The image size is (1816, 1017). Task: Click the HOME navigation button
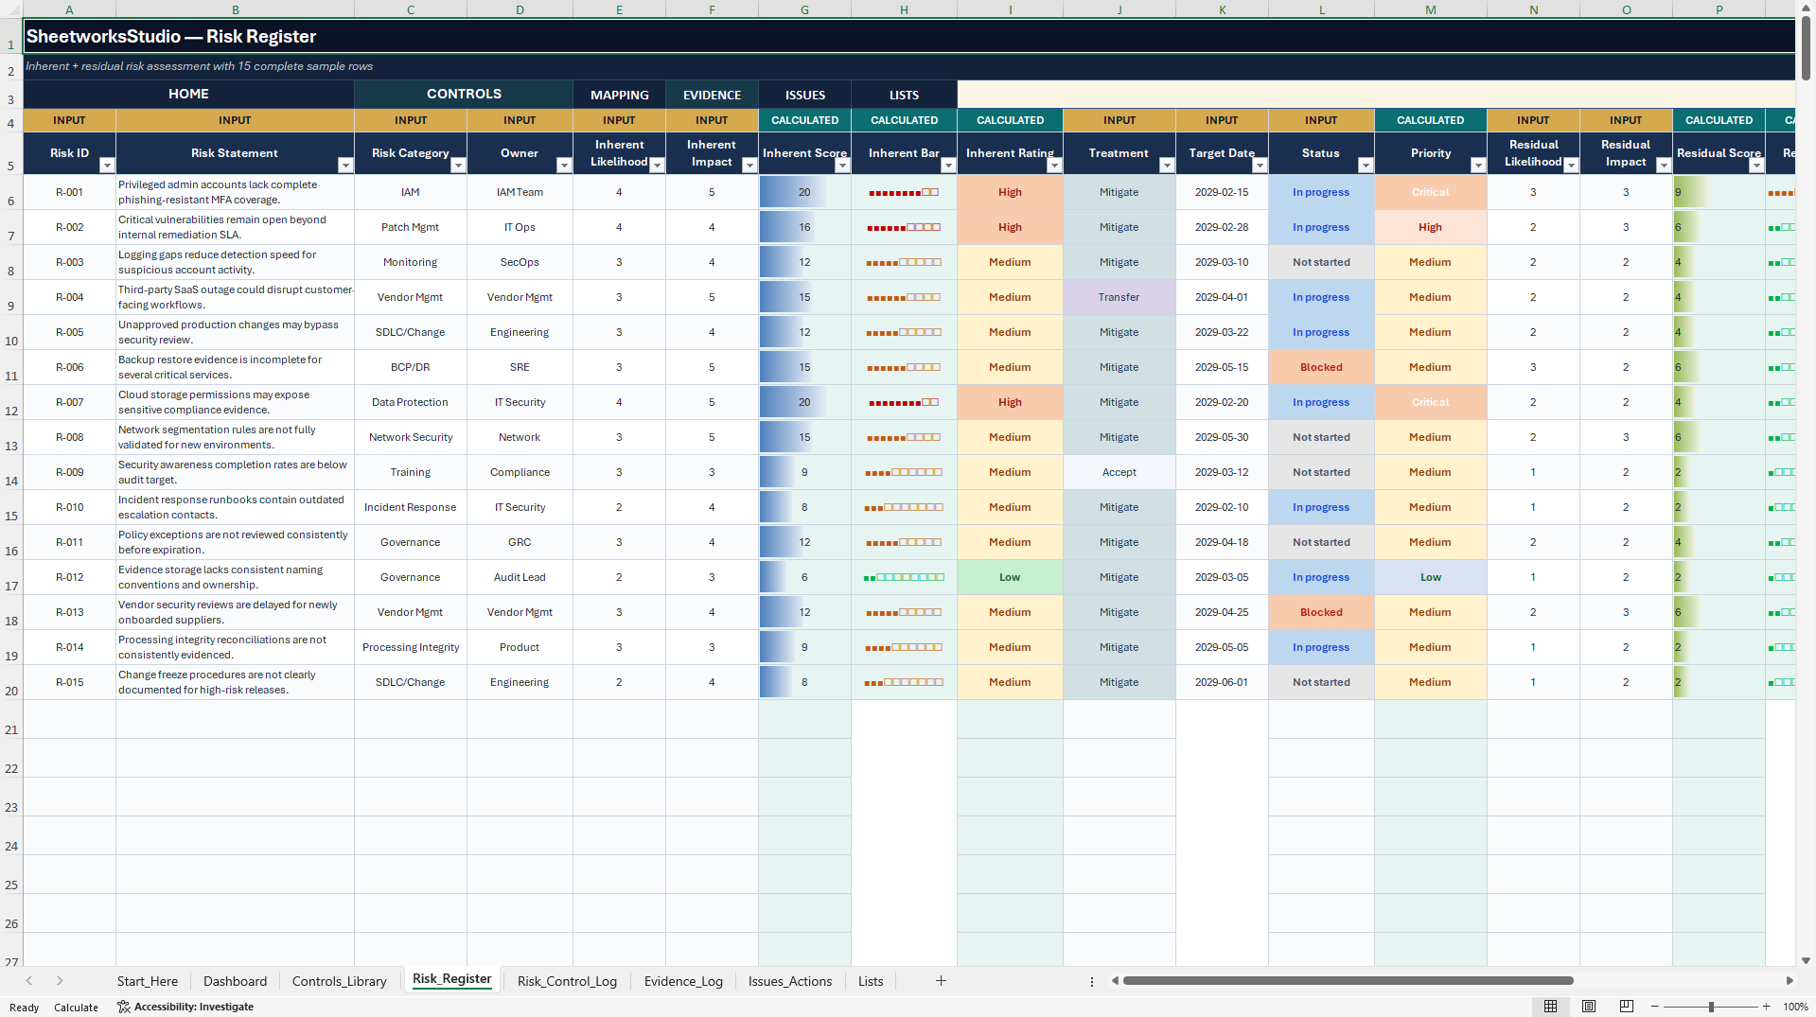tap(188, 94)
